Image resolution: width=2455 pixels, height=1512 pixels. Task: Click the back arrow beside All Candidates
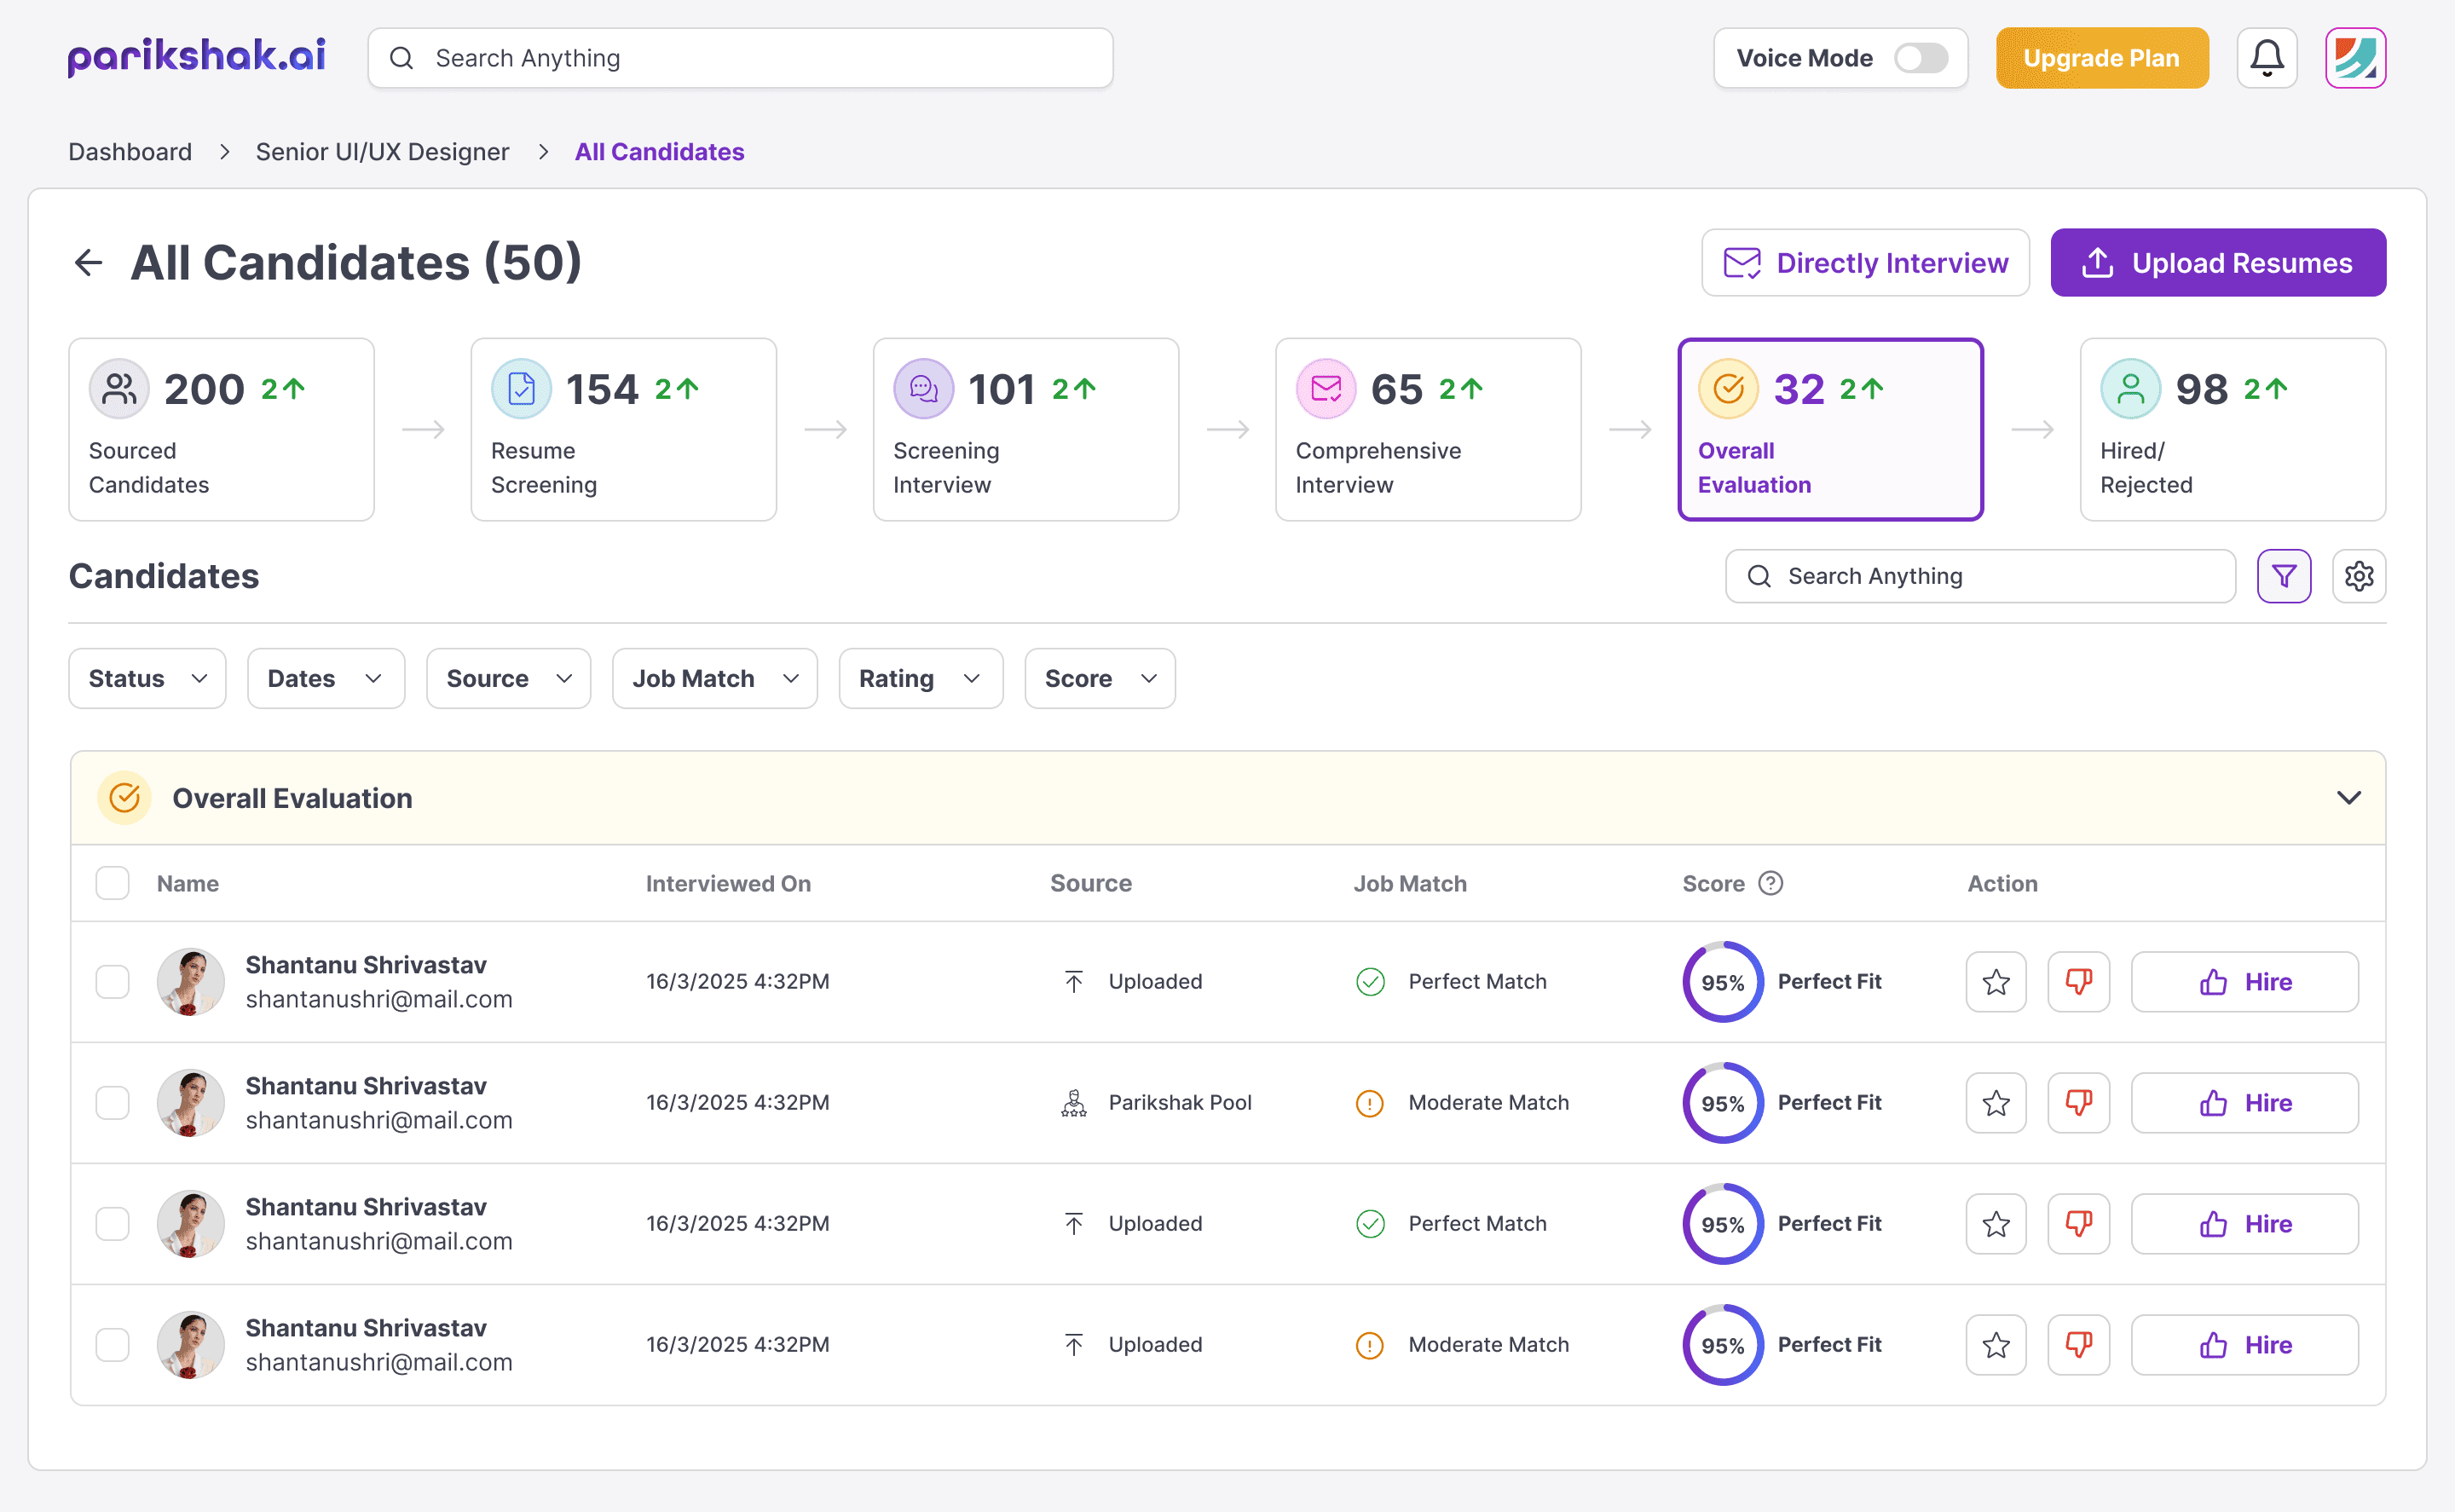point(89,263)
